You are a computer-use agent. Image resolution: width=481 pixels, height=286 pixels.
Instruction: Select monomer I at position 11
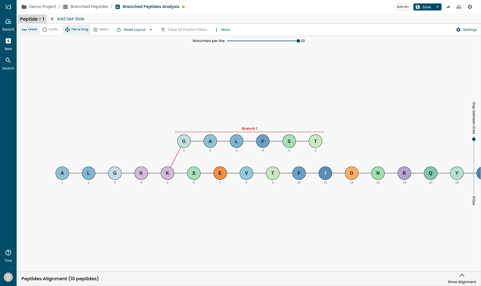(x=325, y=173)
